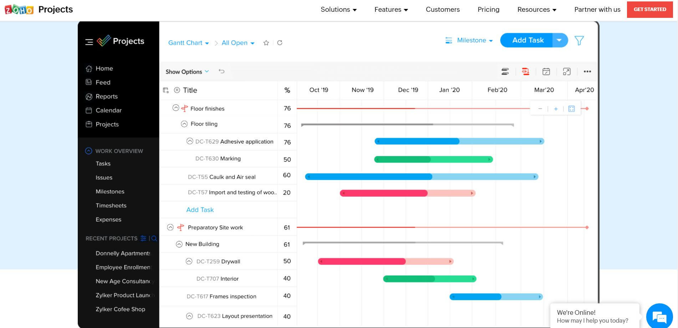Collapse the Work Overview section
This screenshot has width=678, height=328.
point(88,151)
